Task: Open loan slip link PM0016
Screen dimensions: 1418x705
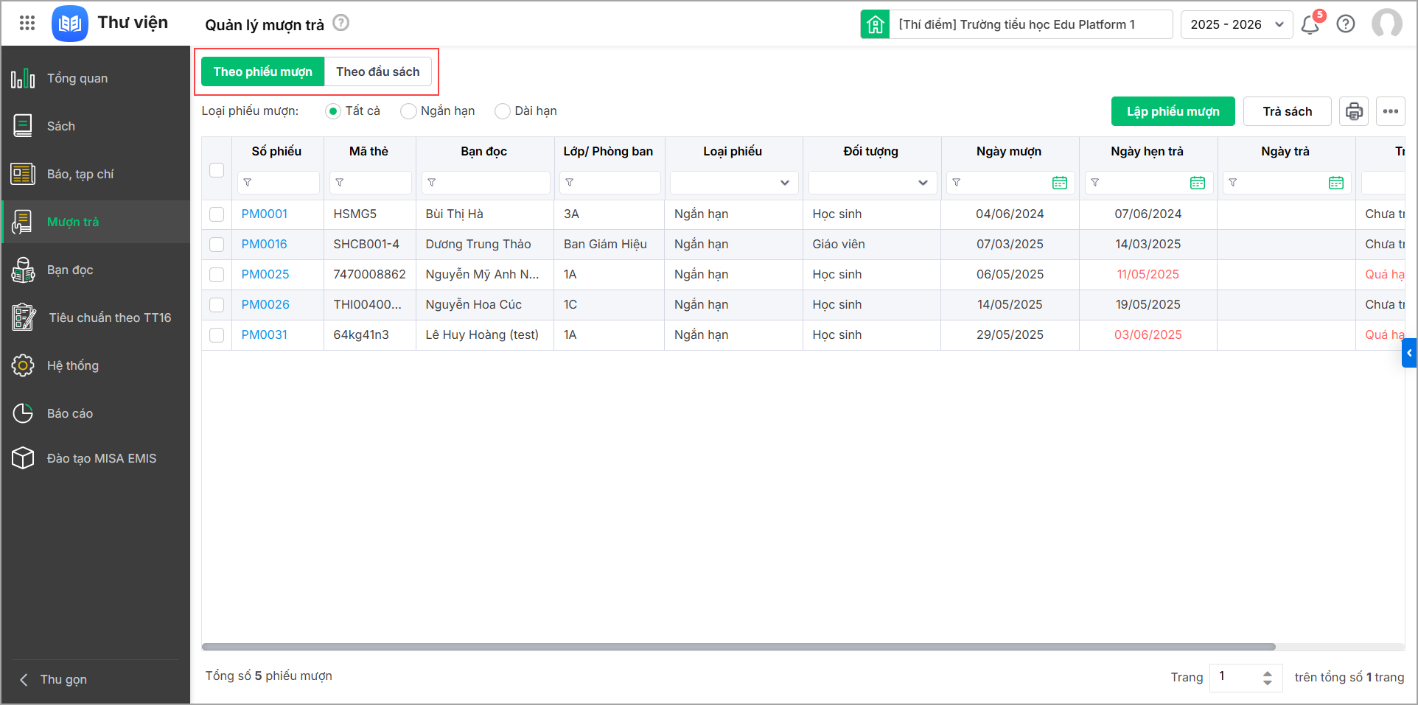Action: point(264,244)
